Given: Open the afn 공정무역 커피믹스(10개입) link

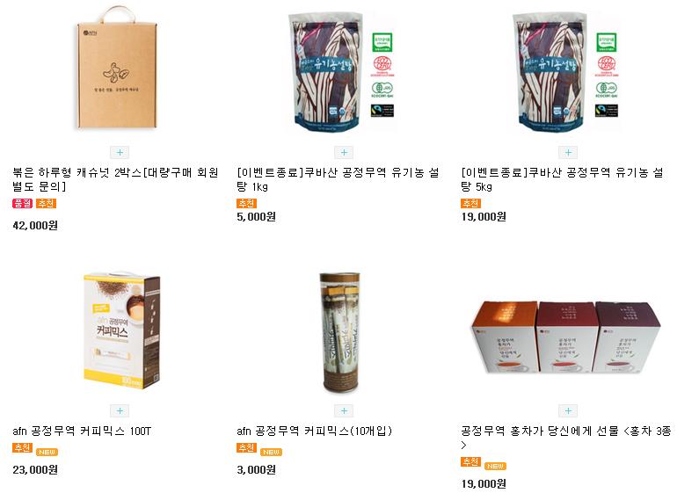Looking at the screenshot, I should click(x=315, y=431).
